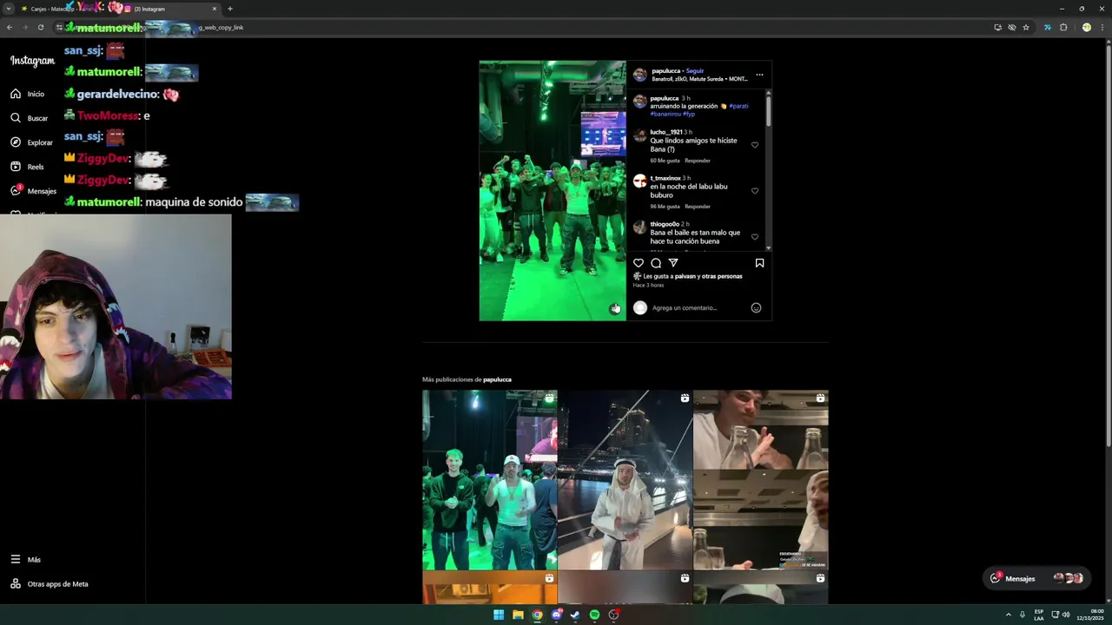Open thiogoo0o username link

[665, 224]
